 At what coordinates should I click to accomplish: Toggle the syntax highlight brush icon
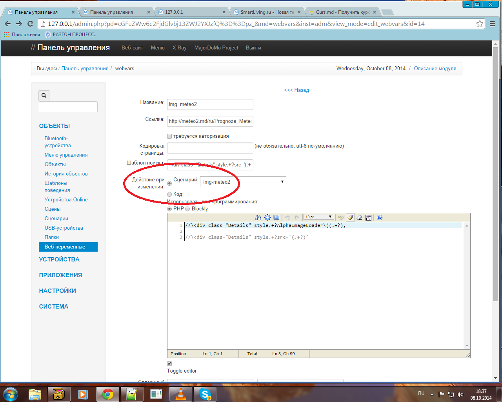click(350, 217)
